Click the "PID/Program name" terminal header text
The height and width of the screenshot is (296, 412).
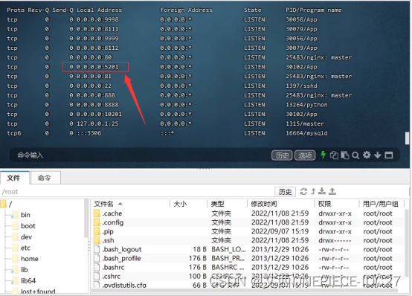[314, 10]
